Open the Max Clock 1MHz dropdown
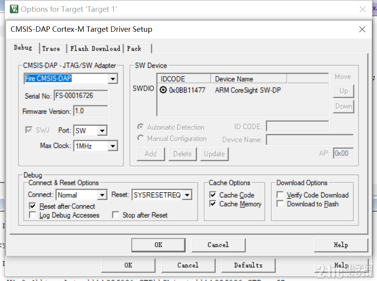Image resolution: width=377 pixels, height=281 pixels. click(x=113, y=146)
